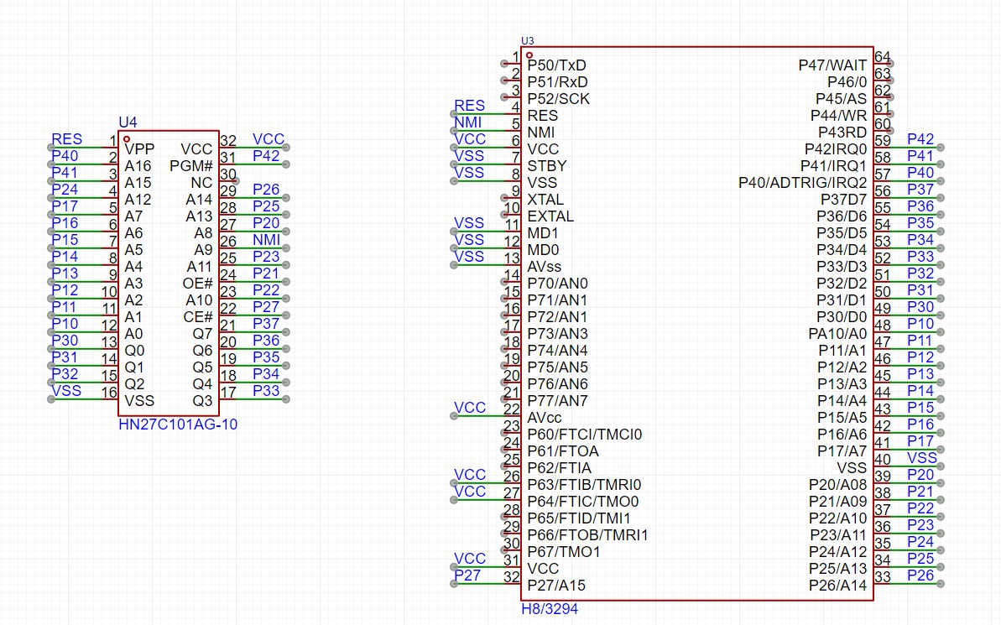This screenshot has width=1001, height=625.
Task: Click the unconnected NC pin on U4
Action: (201, 183)
